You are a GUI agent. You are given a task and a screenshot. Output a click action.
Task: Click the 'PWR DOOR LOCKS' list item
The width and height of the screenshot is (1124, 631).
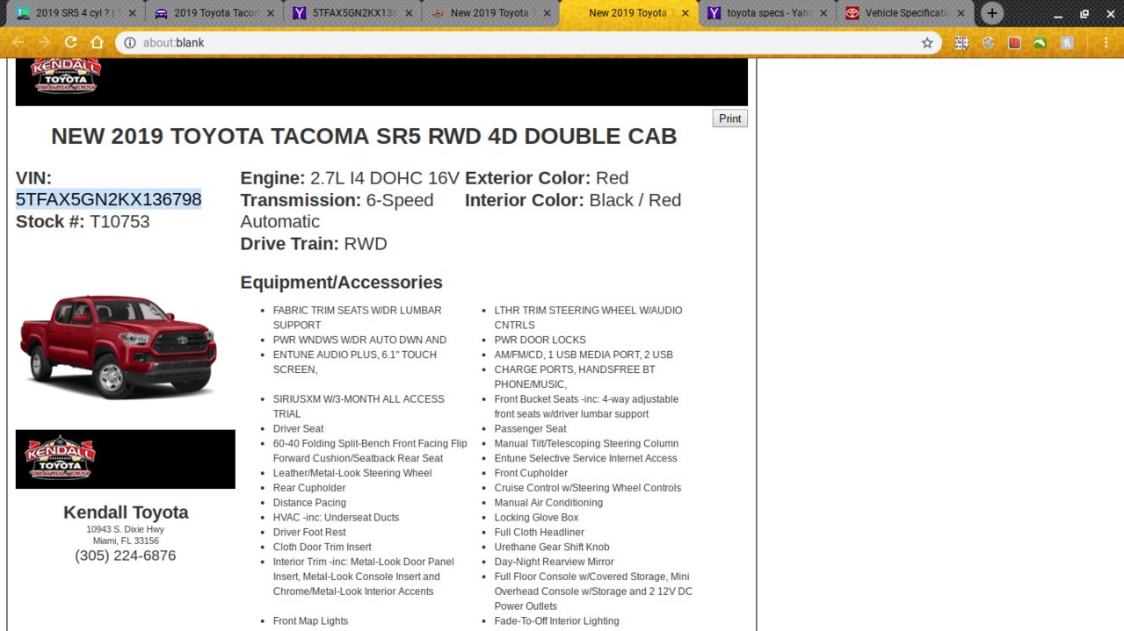click(x=540, y=340)
